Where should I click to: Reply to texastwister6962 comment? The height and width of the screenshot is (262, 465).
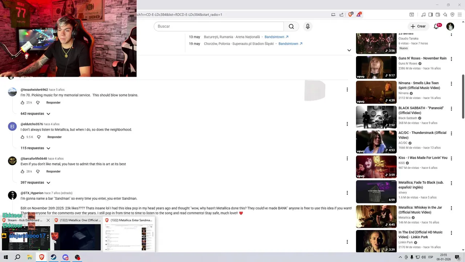(x=53, y=103)
